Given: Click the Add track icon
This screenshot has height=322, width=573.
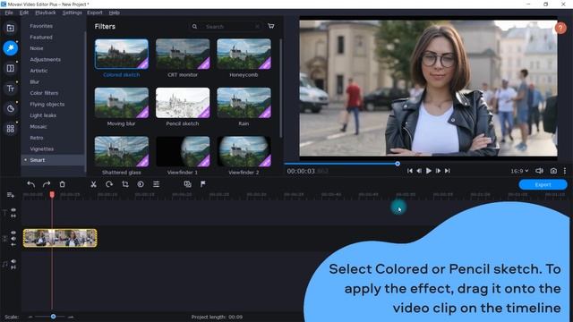Looking at the screenshot, I should (x=10, y=195).
